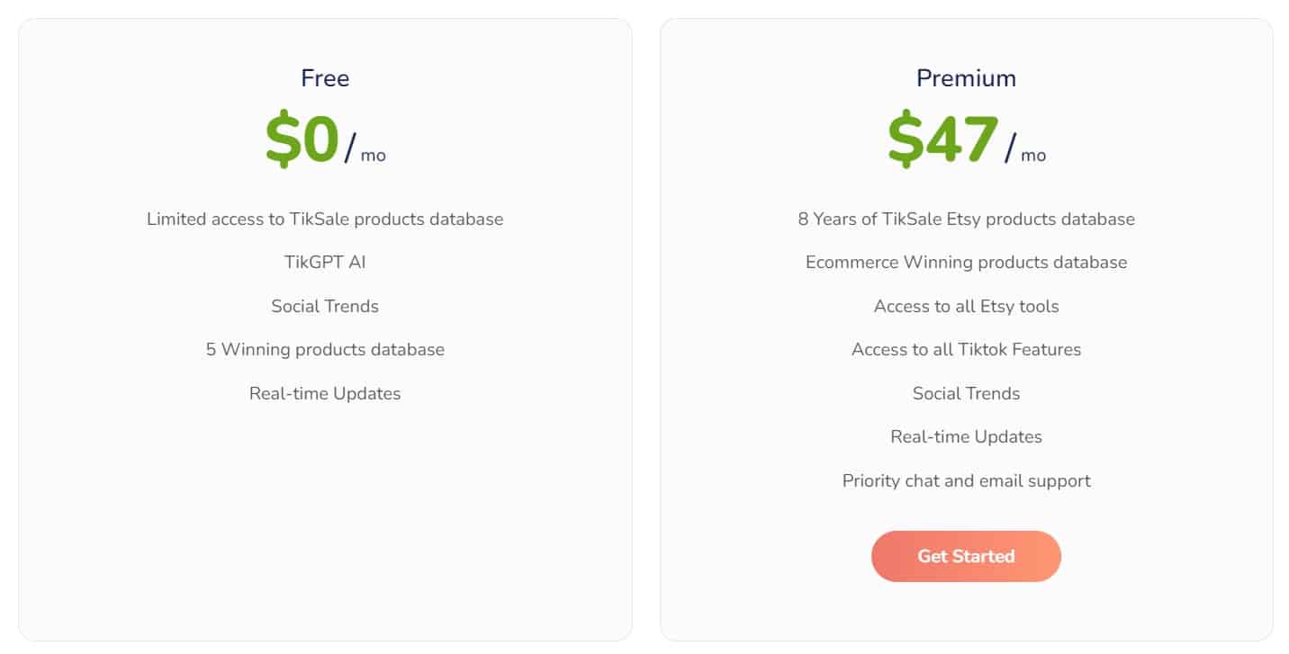This screenshot has width=1289, height=654.
Task: Click Social Trends in the Premium plan
Action: click(x=965, y=393)
